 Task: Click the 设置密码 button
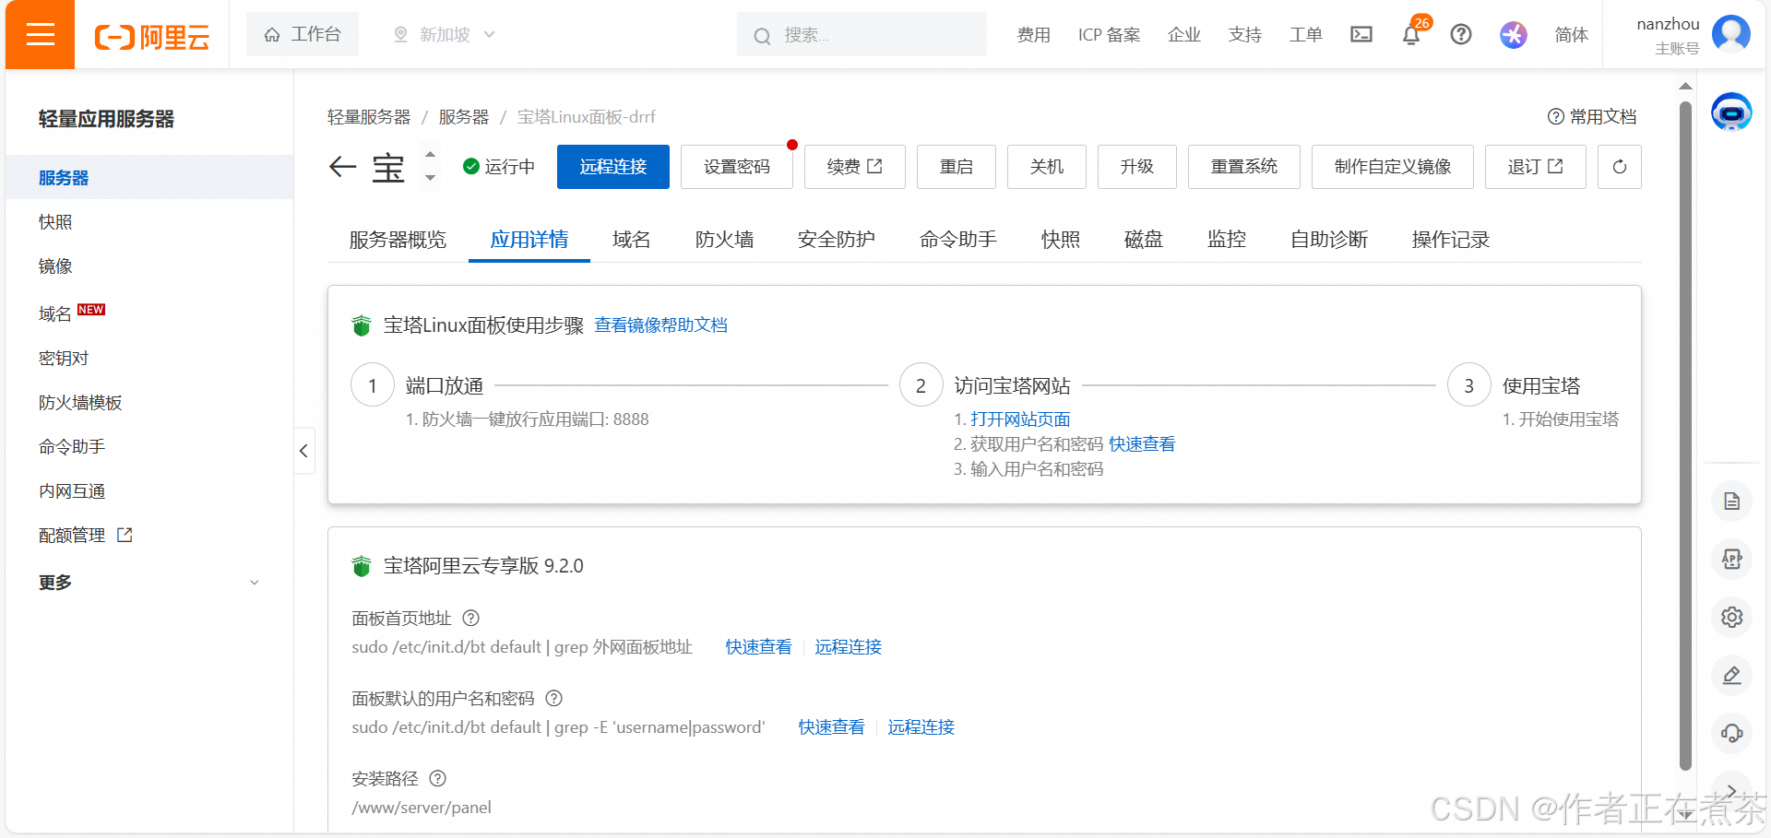click(737, 167)
